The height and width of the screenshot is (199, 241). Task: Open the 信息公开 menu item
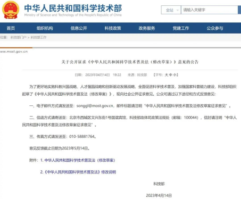[x=79, y=28]
